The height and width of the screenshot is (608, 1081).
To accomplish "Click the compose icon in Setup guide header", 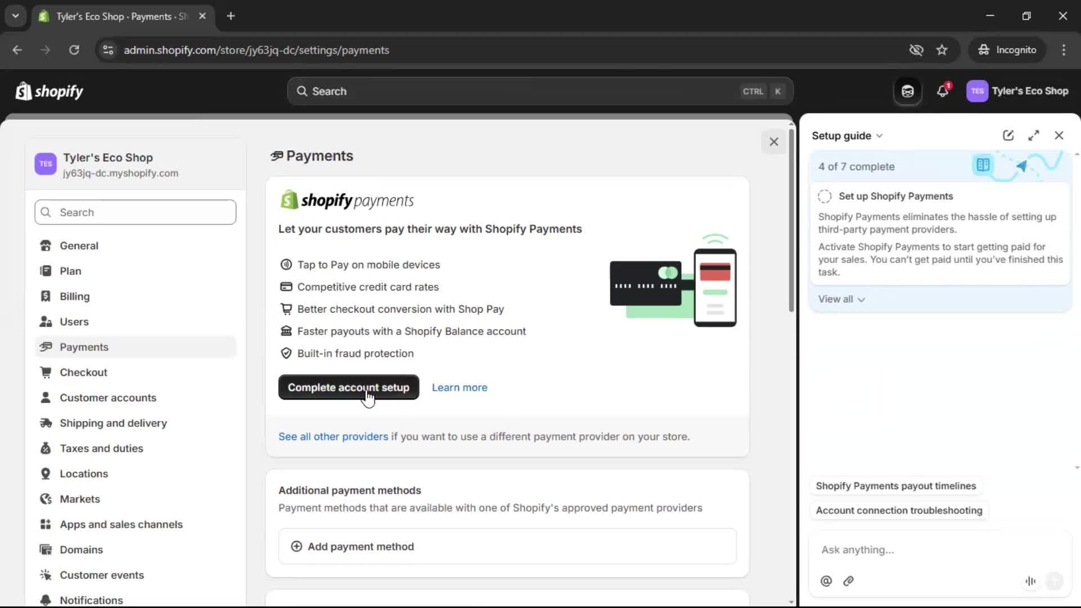I will click(1008, 135).
